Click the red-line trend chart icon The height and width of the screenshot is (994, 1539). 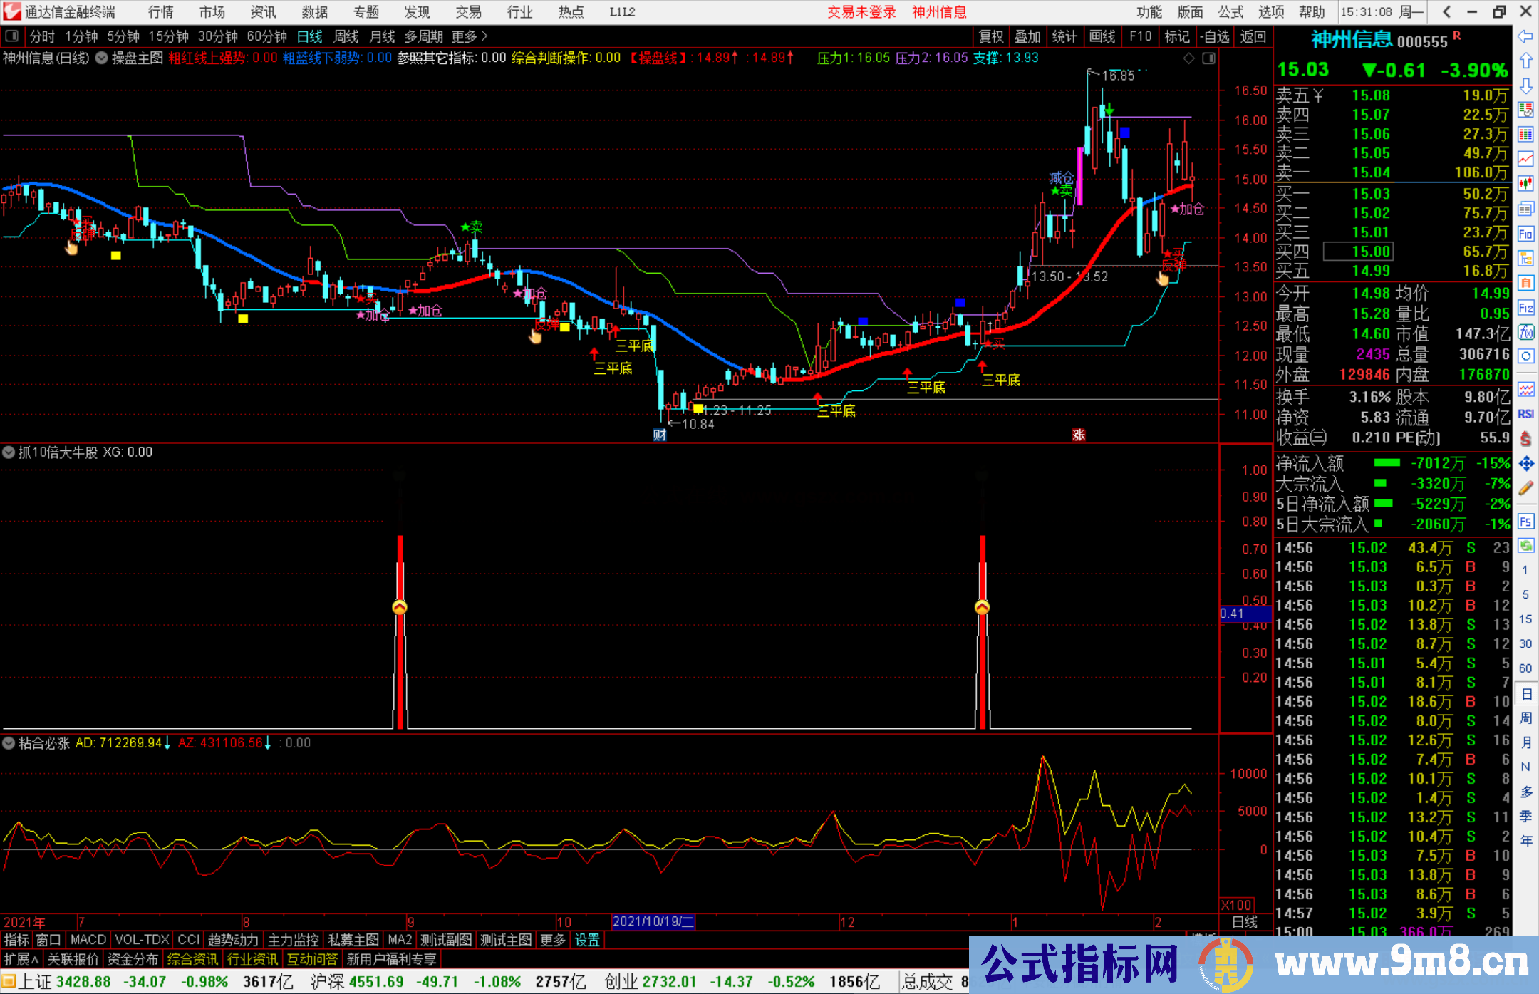click(1525, 159)
